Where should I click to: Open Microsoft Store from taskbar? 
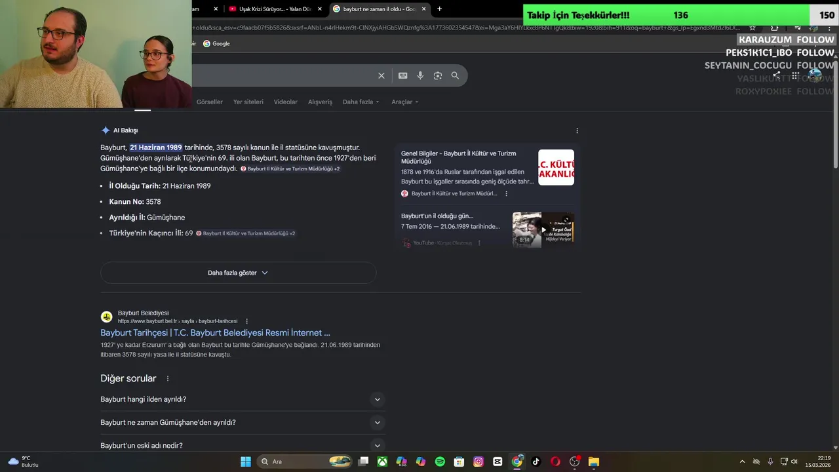[x=459, y=462]
